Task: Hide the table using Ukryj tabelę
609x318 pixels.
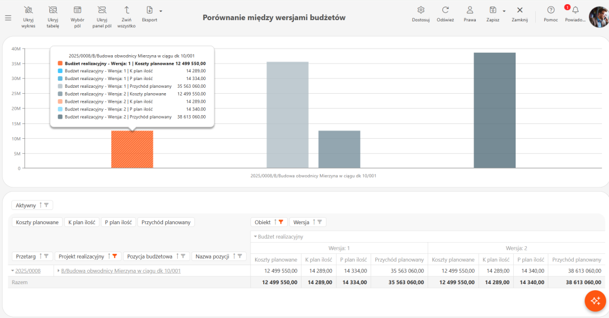Action: [53, 17]
